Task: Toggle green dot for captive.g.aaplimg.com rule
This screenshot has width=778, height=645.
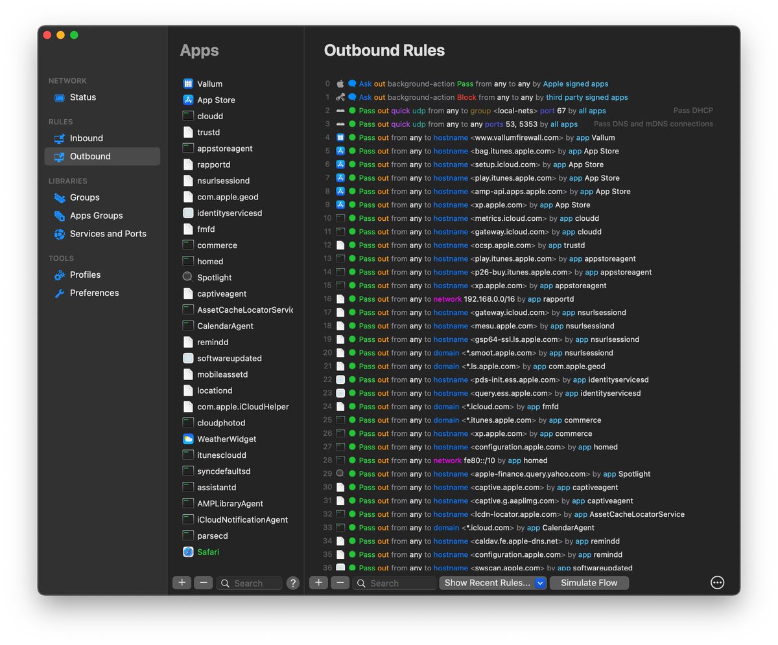Action: [352, 501]
